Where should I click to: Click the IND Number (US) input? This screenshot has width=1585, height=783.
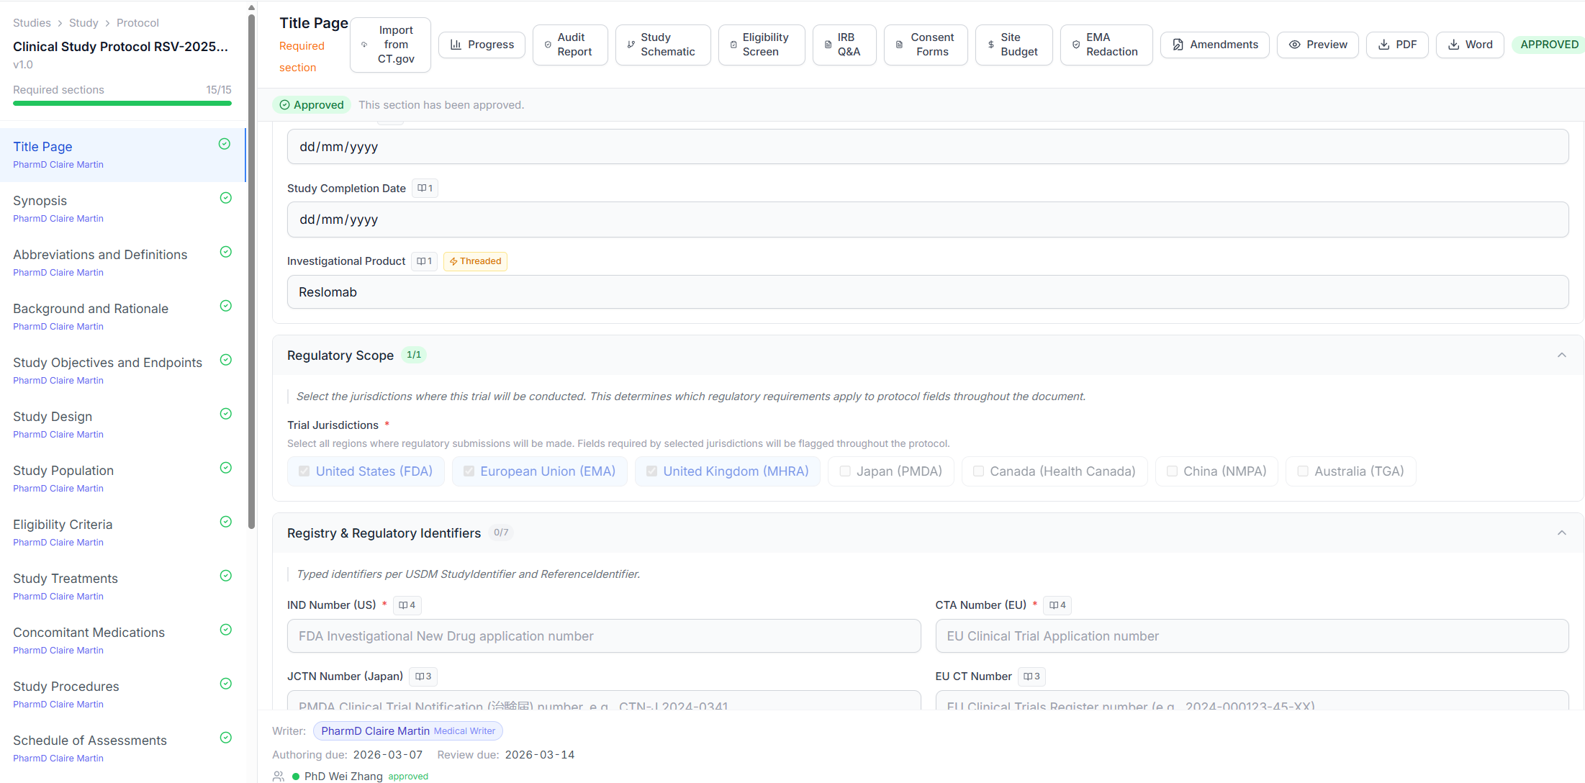(x=603, y=636)
